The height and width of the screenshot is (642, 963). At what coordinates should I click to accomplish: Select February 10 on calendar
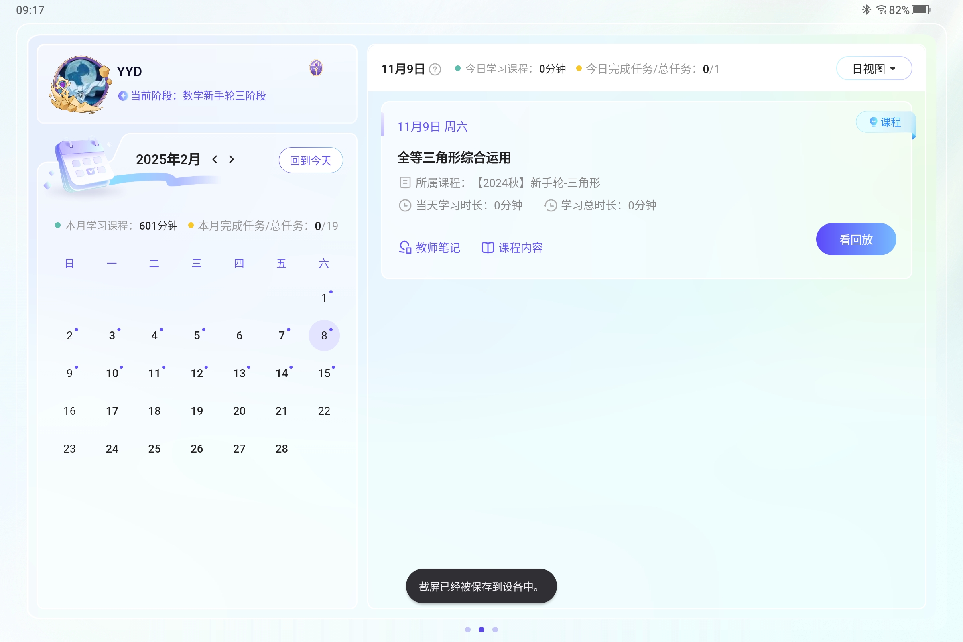pos(112,373)
